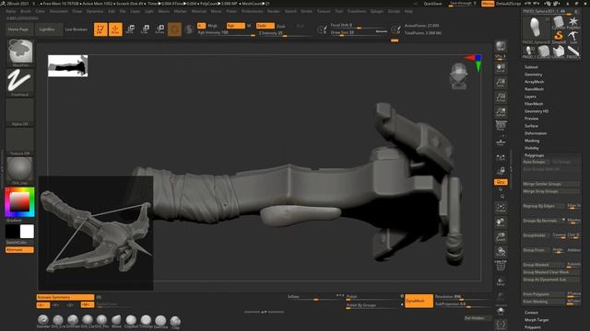590x331 pixels.
Task: Toggle the orange Qviz button
Action: [x=501, y=182]
